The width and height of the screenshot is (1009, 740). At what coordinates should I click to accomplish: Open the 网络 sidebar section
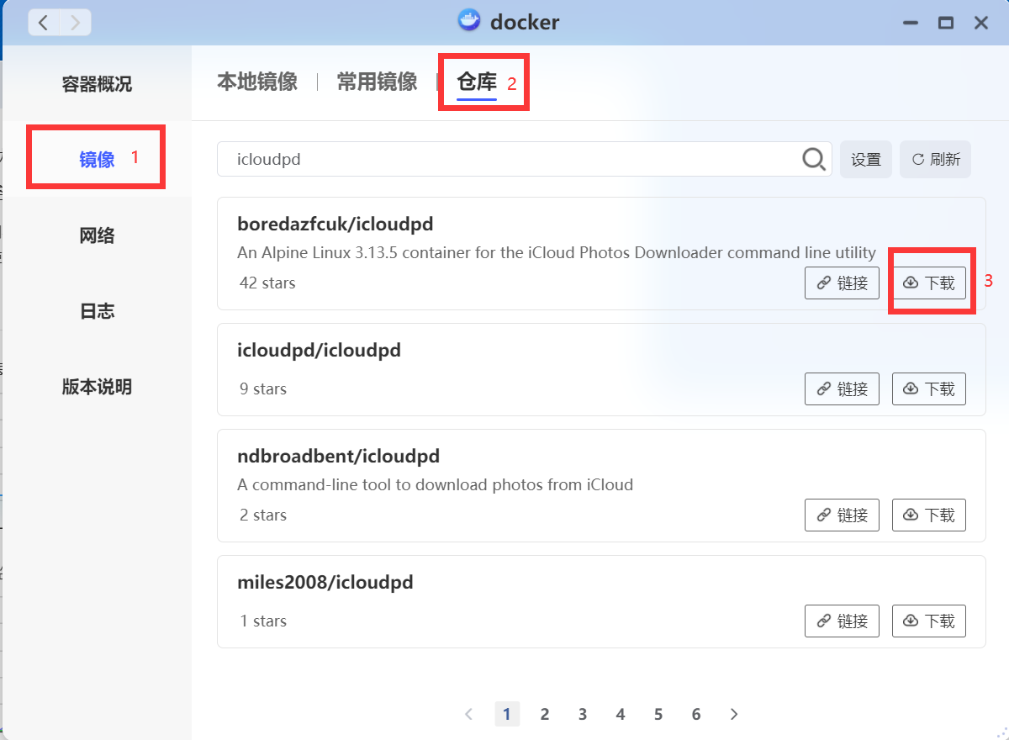tap(96, 235)
